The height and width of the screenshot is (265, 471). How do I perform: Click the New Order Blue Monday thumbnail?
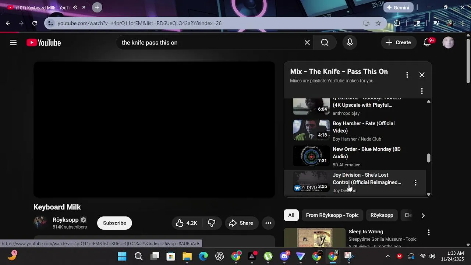click(x=311, y=156)
